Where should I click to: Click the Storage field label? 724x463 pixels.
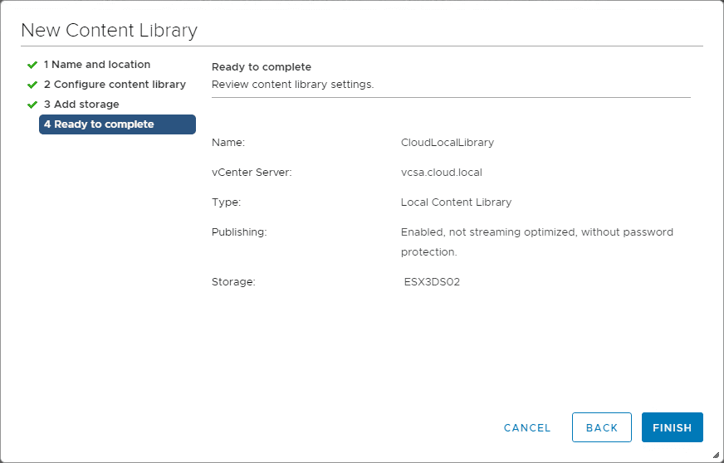(233, 282)
